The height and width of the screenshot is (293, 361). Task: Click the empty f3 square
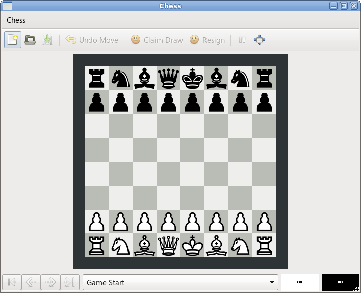click(x=216, y=197)
